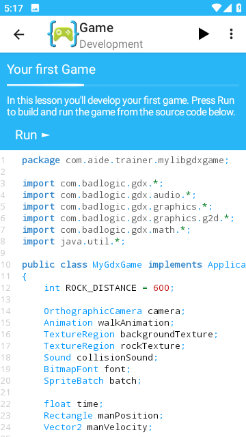246x437 pixels.
Task: Click the import java.util.* line
Action: click(x=74, y=241)
